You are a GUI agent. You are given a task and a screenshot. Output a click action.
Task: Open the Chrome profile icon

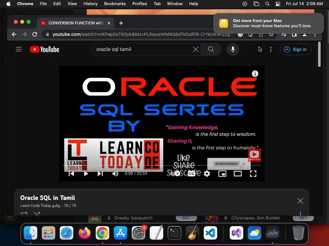pyautogui.click(x=305, y=35)
